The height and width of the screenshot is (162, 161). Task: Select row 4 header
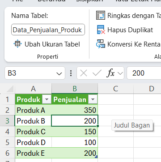click(8, 132)
